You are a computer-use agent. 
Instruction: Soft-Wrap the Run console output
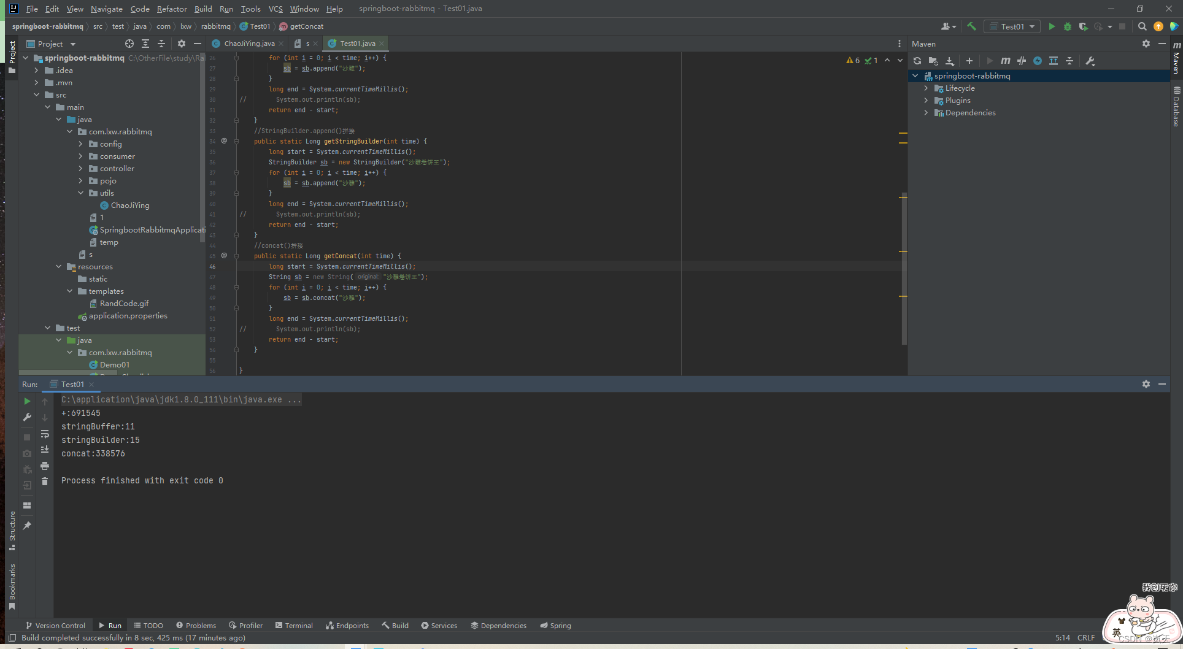pos(45,434)
